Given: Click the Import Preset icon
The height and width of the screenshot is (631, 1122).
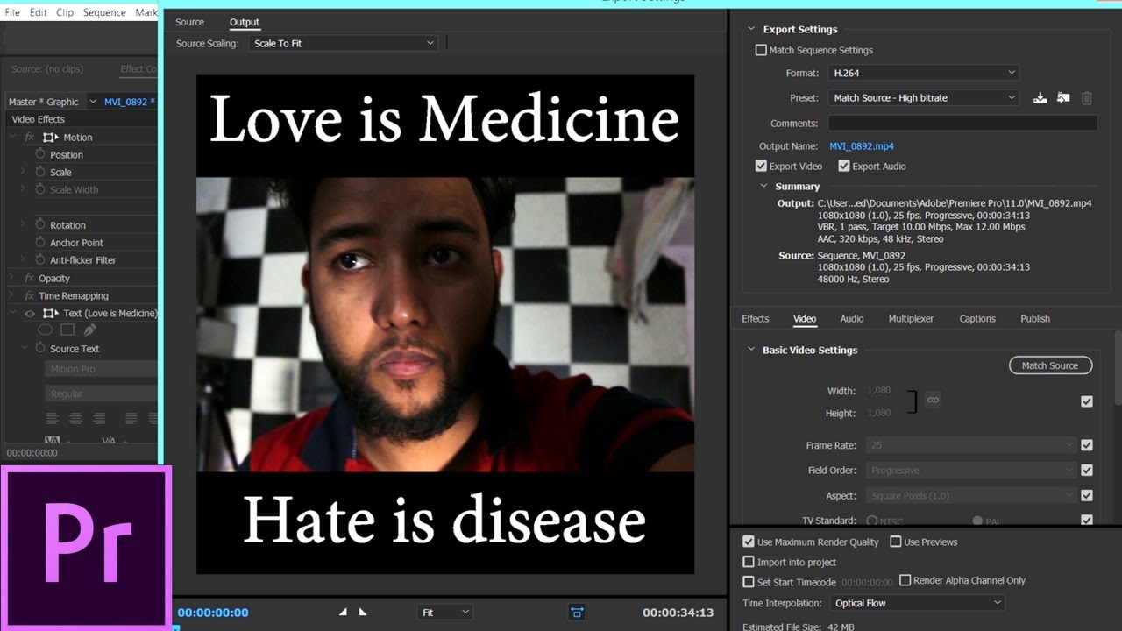Looking at the screenshot, I should (x=1063, y=98).
